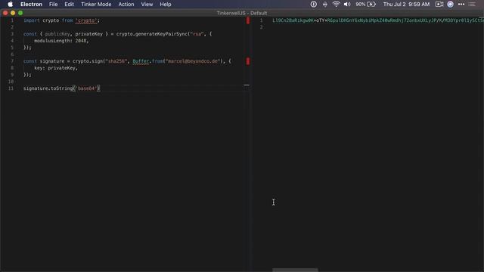Open the volume control in menu bar
The height and width of the screenshot is (272, 484).
(347, 5)
